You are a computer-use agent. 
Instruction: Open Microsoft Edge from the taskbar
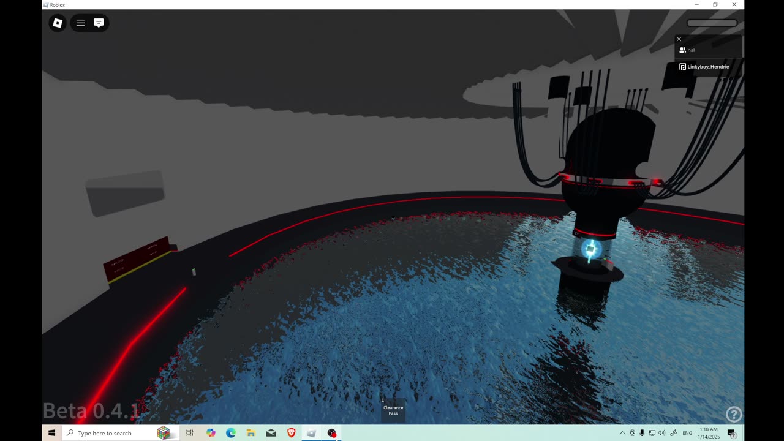click(x=231, y=433)
